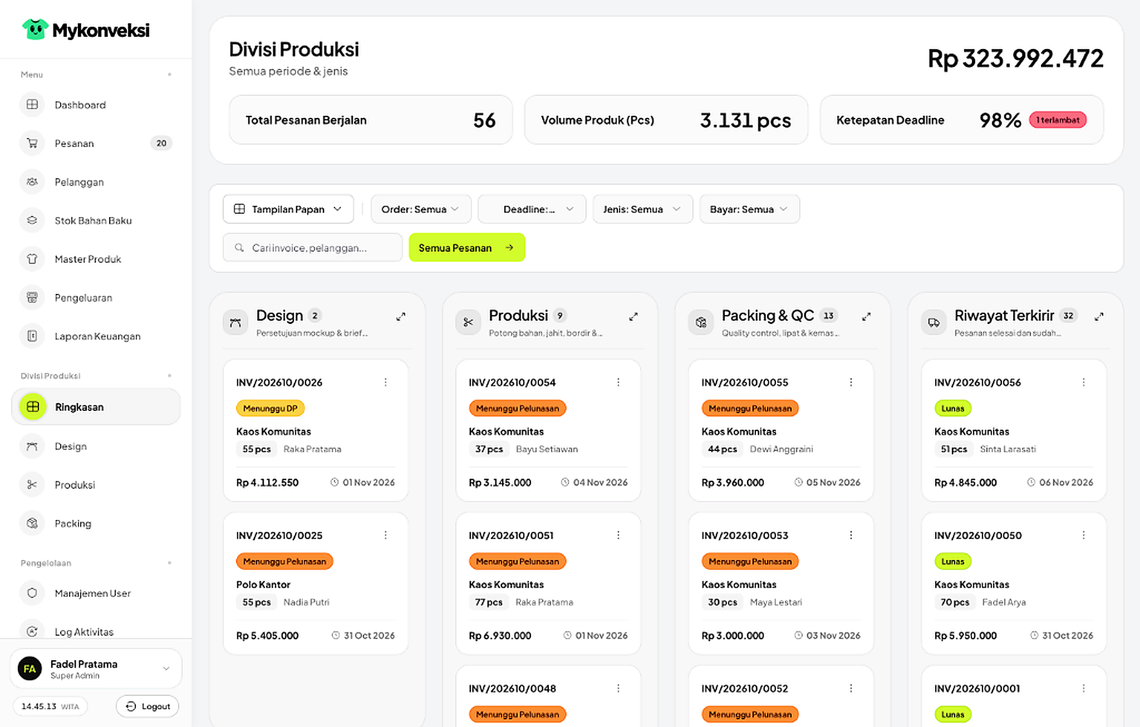
Task: Open options menu for INV/202610/0055
Action: (851, 382)
